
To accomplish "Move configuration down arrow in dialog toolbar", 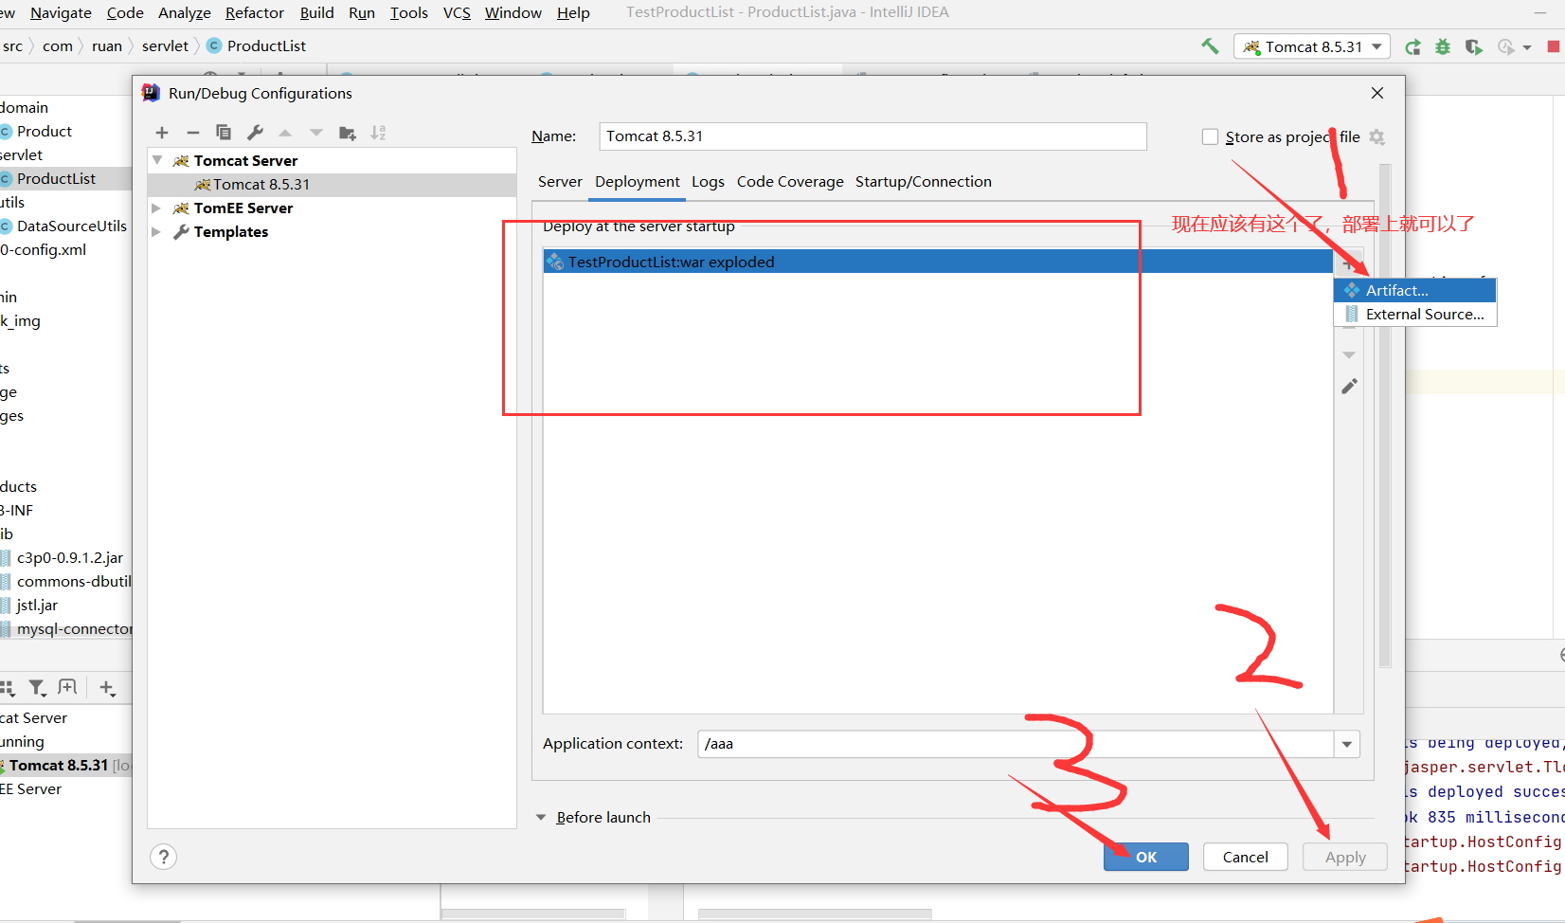I will click(316, 133).
